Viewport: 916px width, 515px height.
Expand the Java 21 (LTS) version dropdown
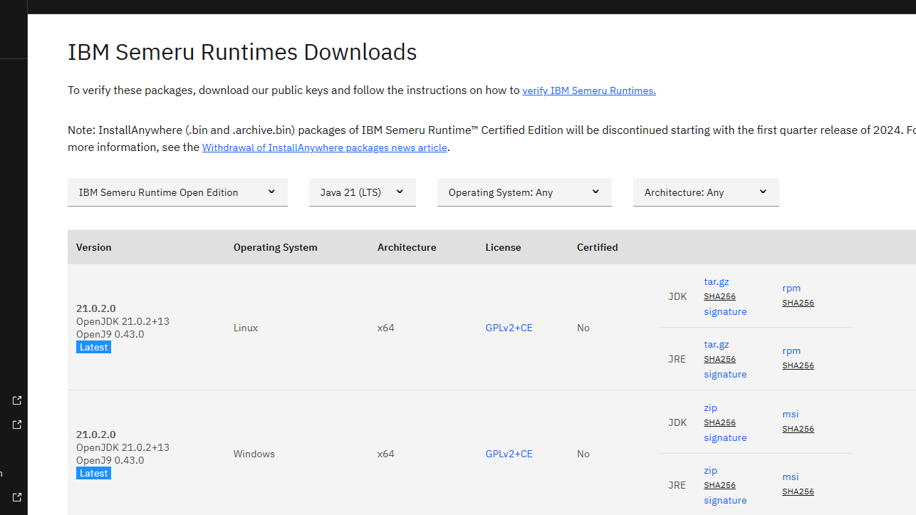click(x=363, y=192)
